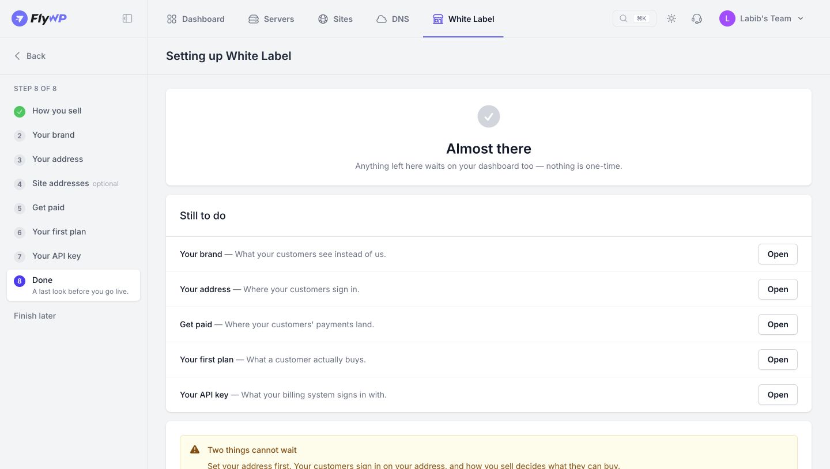
Task: Click the Back link
Action: point(29,56)
